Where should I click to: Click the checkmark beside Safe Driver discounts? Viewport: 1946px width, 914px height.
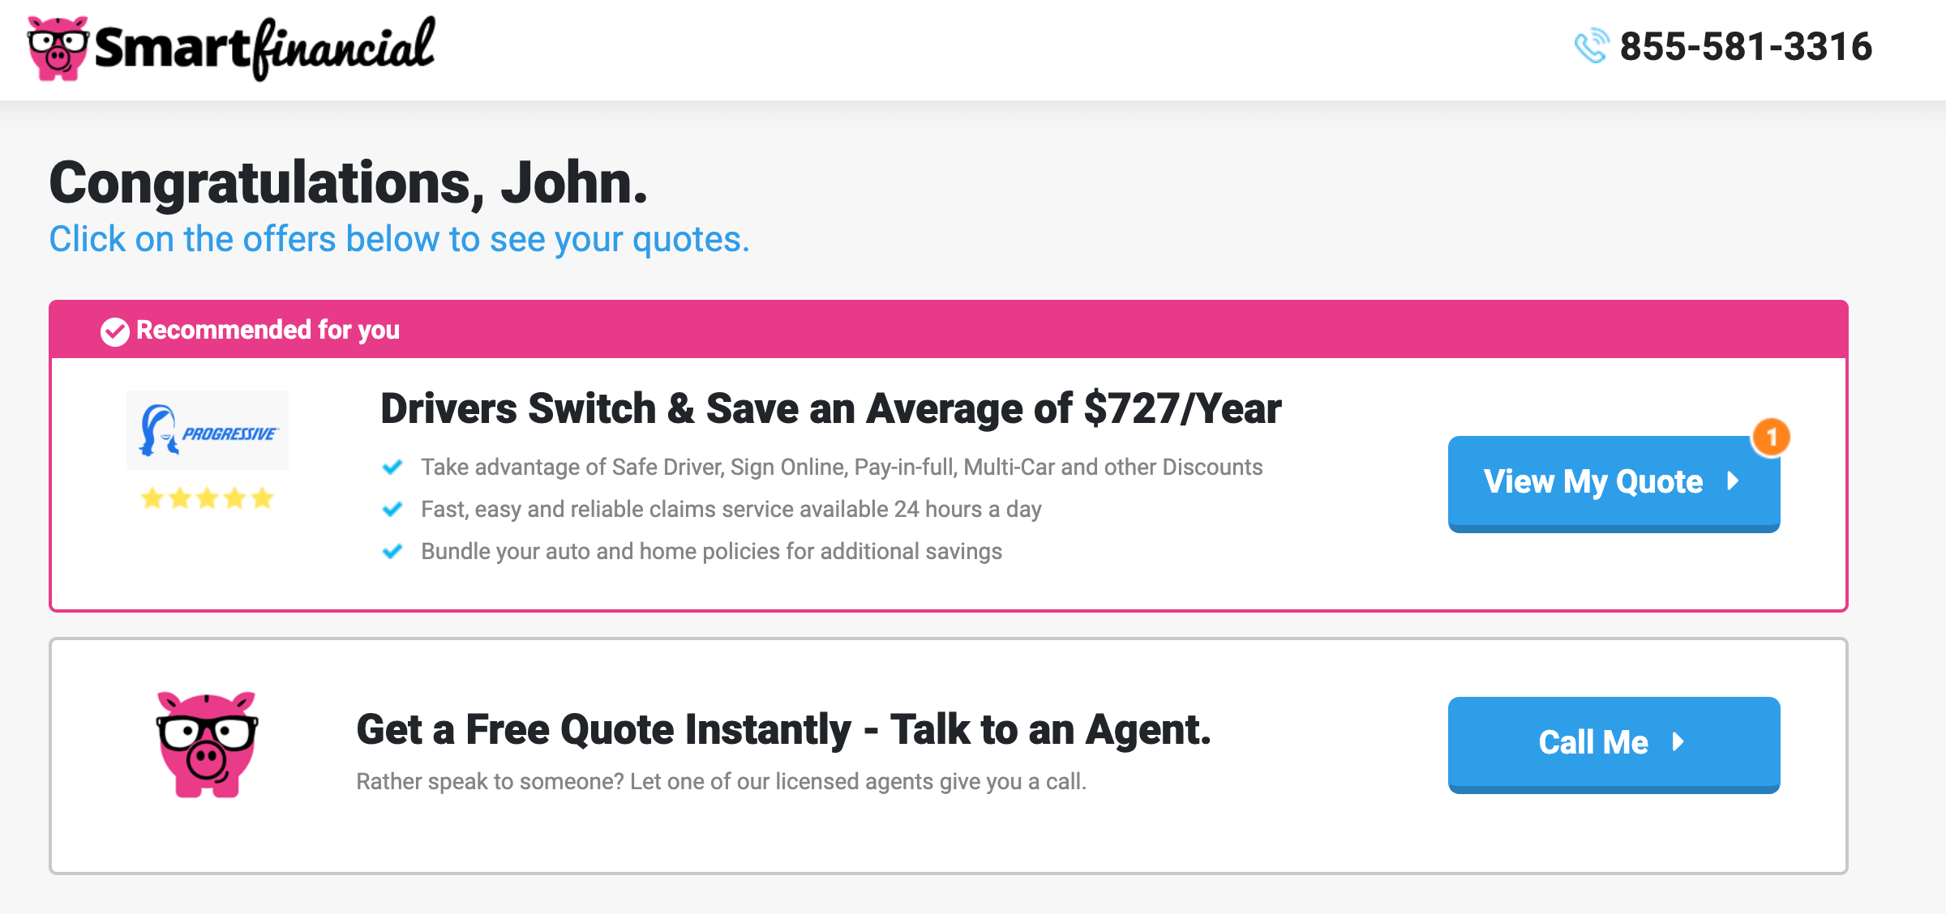392,468
